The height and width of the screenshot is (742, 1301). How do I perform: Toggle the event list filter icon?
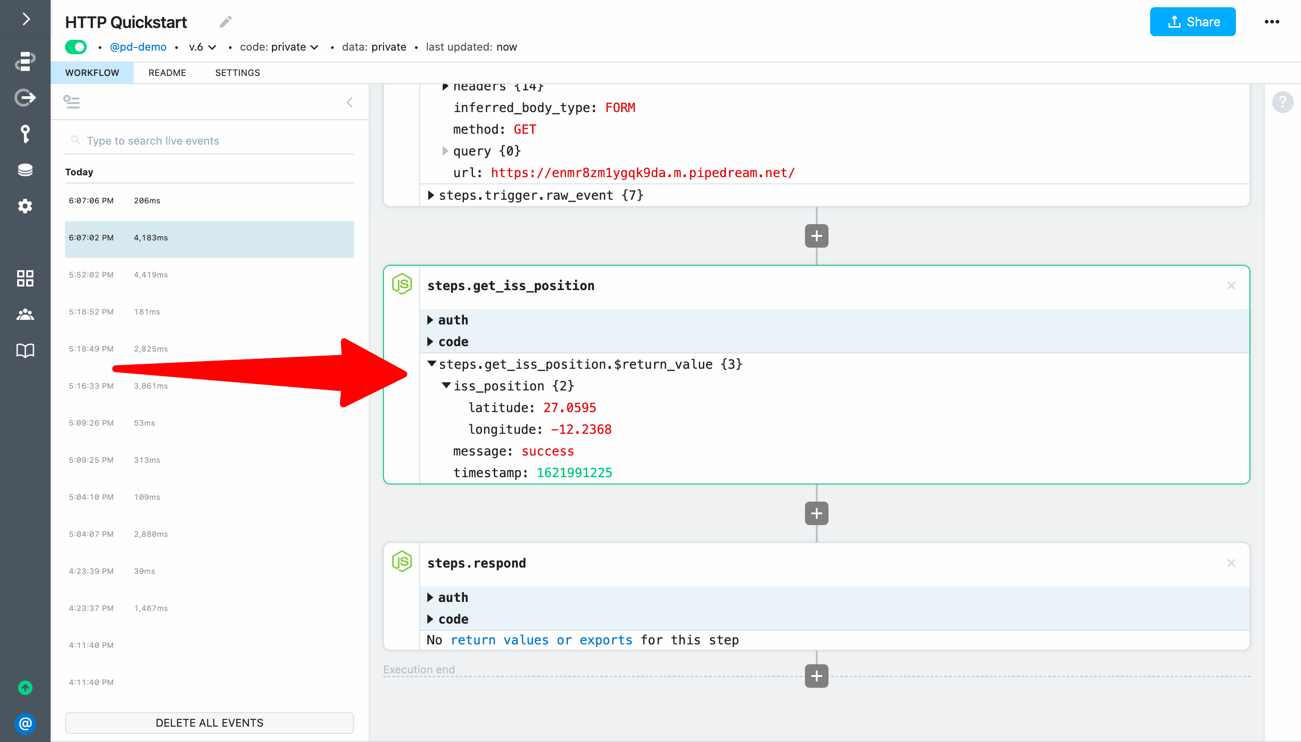click(71, 102)
